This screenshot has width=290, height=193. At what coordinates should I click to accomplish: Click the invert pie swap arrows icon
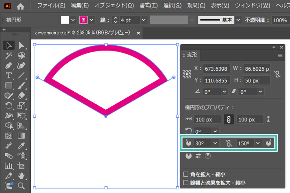click(x=198, y=156)
